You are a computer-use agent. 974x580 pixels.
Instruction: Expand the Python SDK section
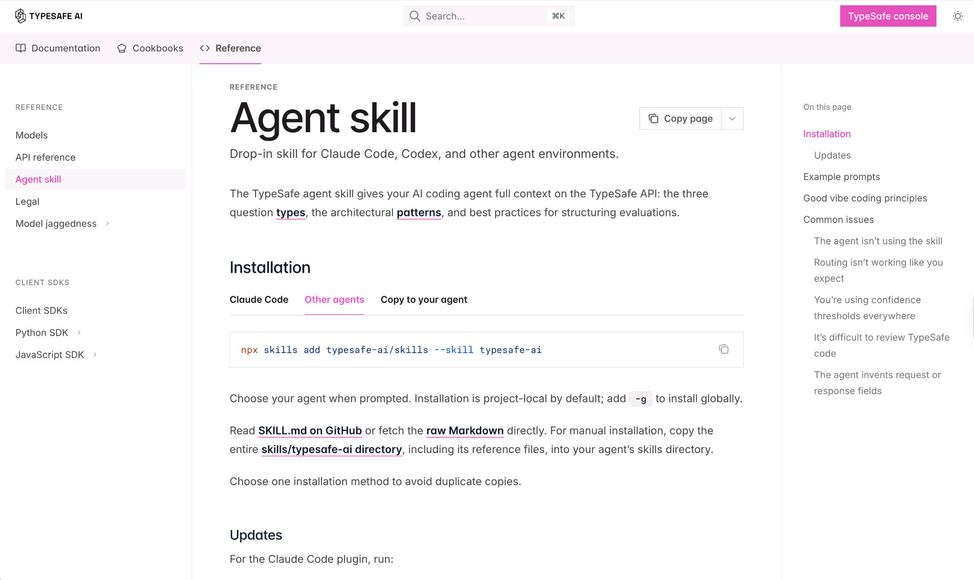79,333
